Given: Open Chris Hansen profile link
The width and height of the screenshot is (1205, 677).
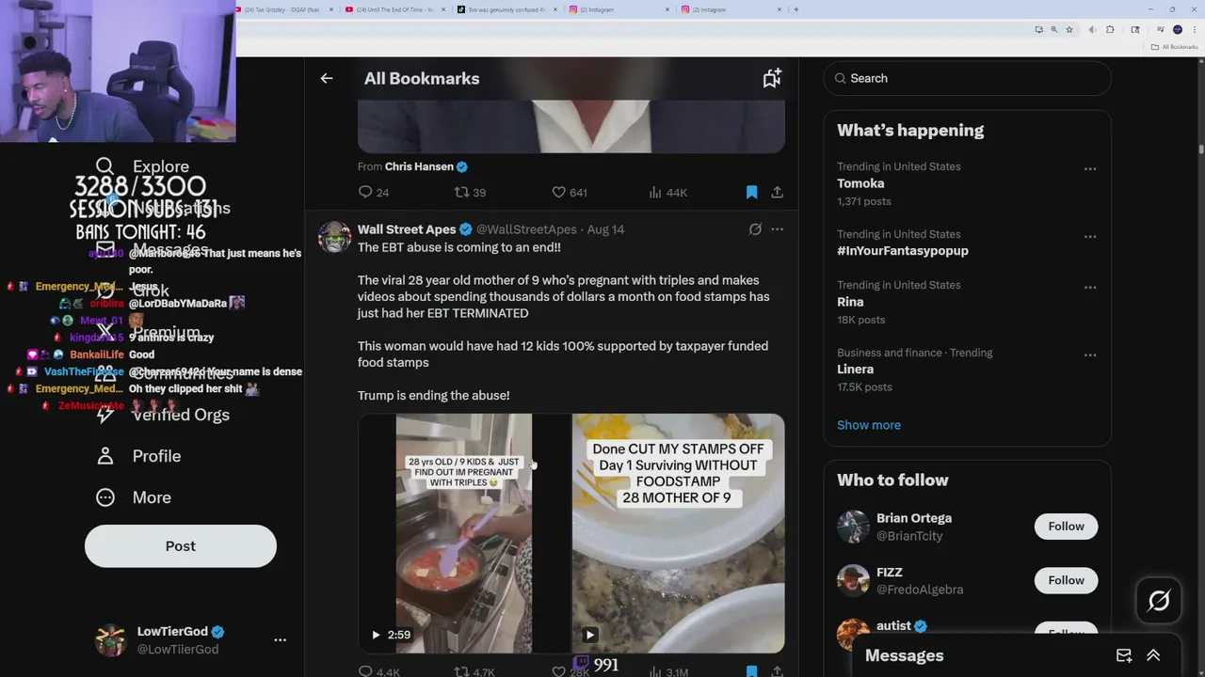Looking at the screenshot, I should [x=419, y=166].
